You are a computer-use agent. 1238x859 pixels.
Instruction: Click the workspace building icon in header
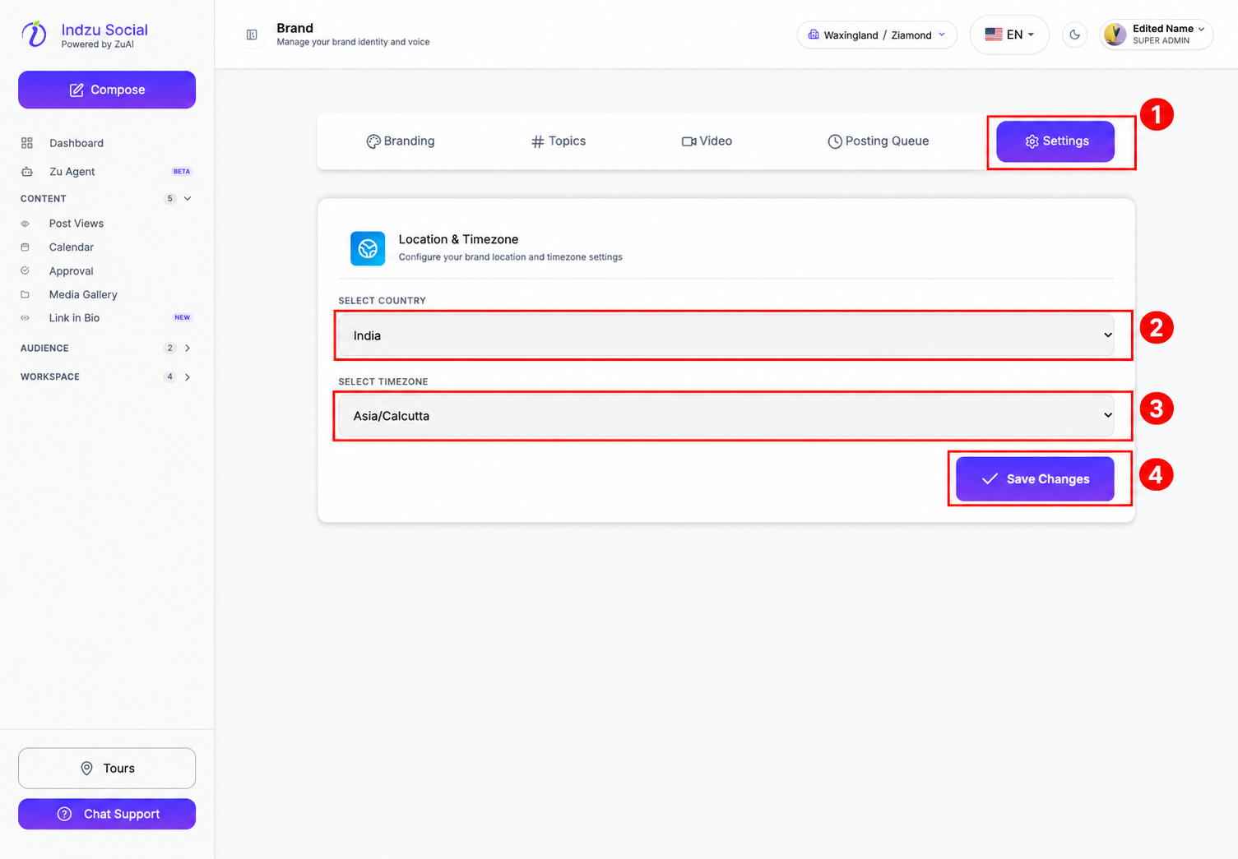click(814, 35)
